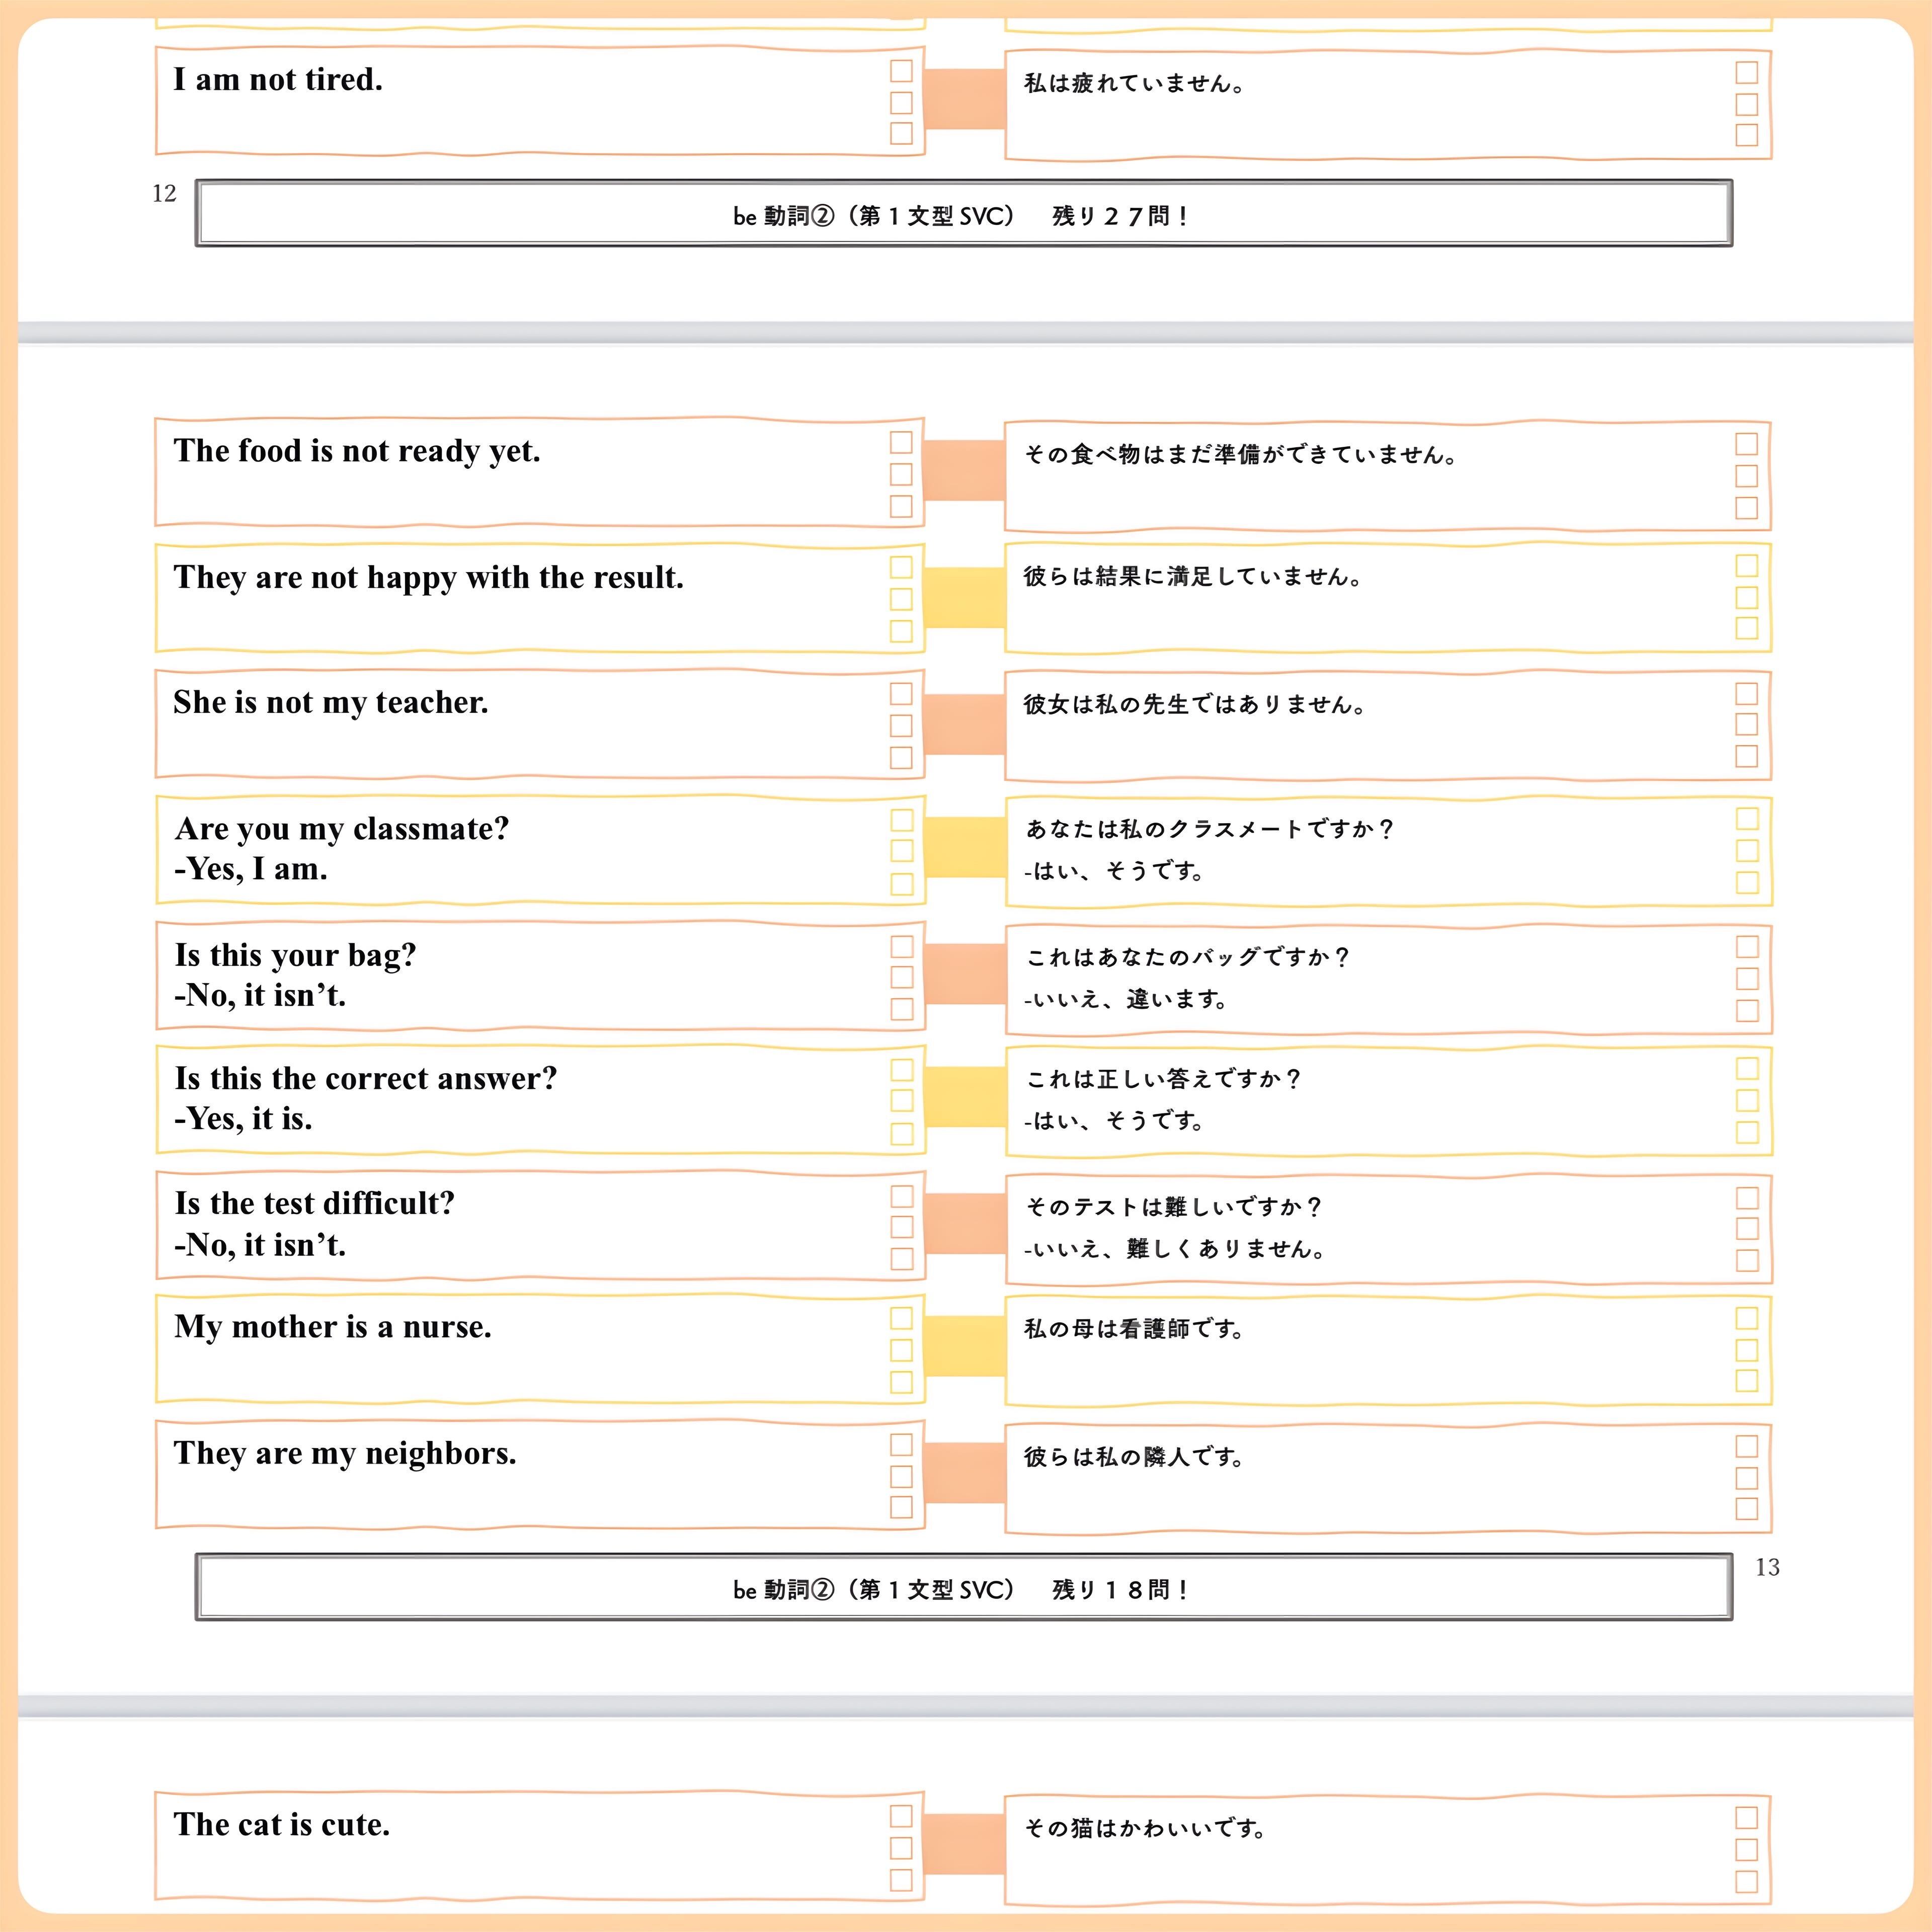Click orange connector beside "The food is not ready yet."
This screenshot has height=1932, width=1932.
(x=963, y=470)
